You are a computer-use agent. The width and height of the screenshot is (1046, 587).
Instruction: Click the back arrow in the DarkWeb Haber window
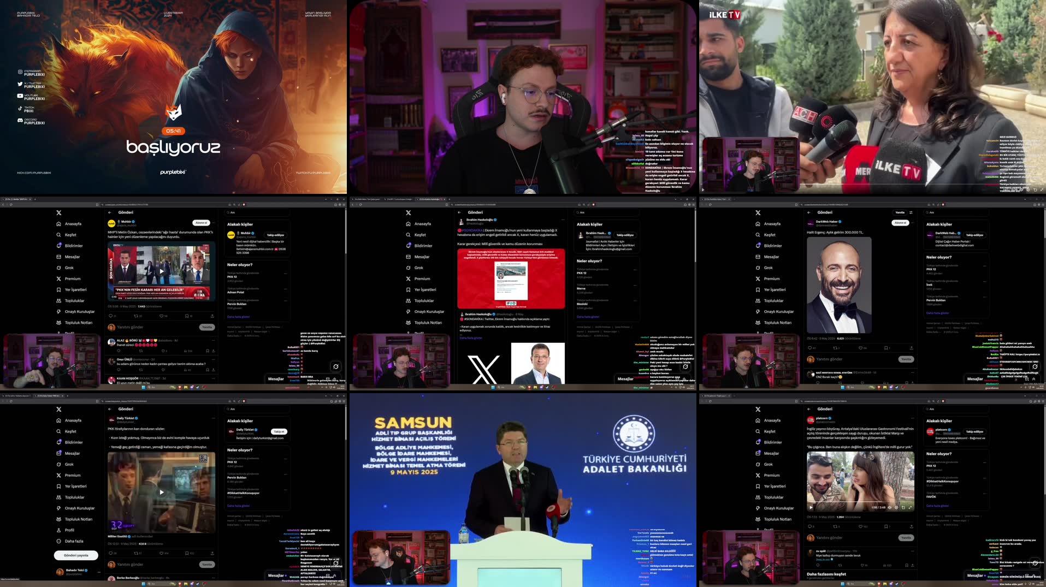[809, 212]
